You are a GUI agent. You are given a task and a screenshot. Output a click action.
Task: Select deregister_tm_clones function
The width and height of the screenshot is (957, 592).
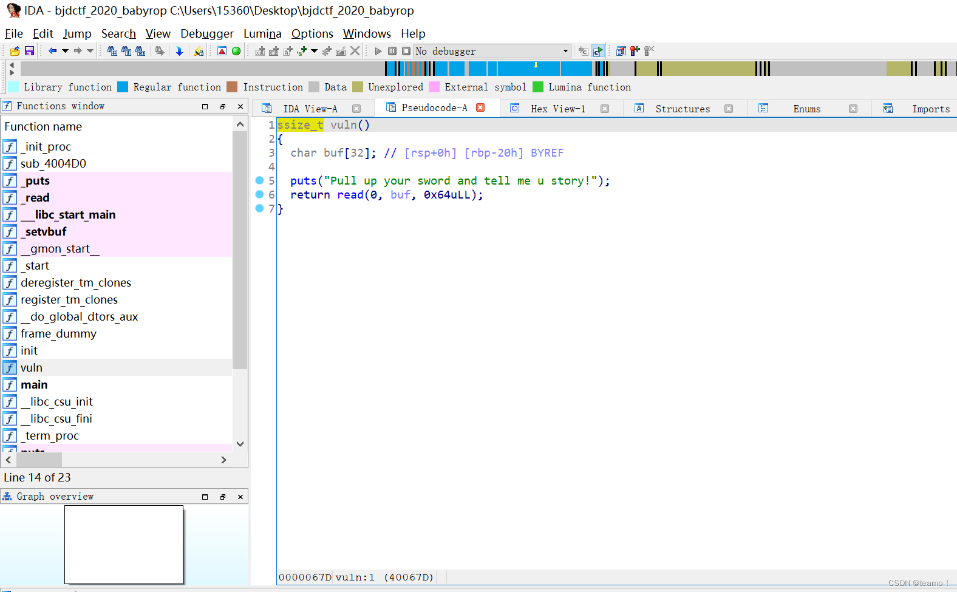(117, 282)
